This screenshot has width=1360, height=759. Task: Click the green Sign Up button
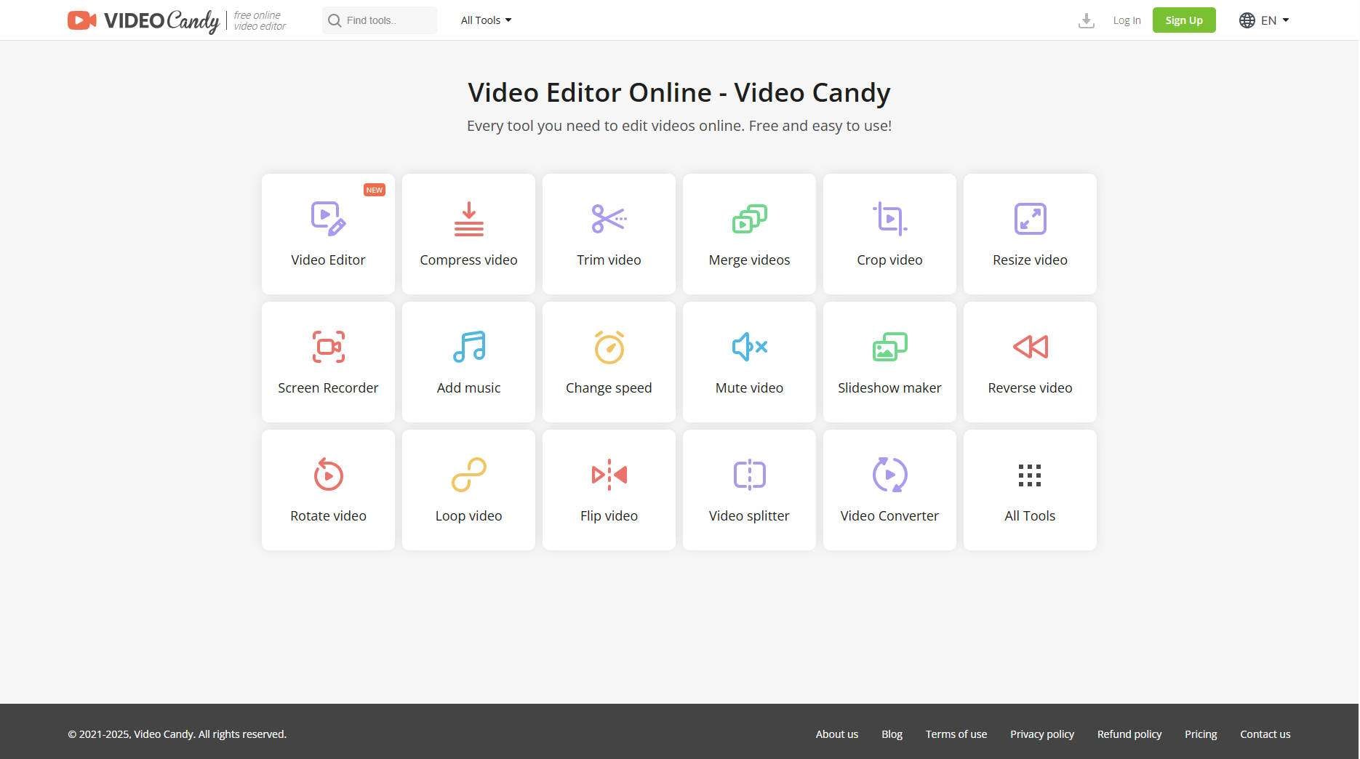[1184, 20]
